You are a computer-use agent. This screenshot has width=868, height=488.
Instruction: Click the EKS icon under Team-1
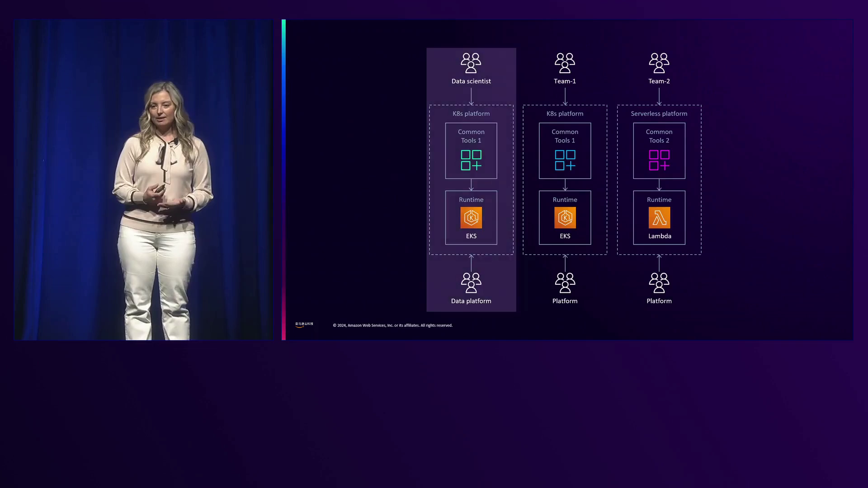click(x=565, y=217)
